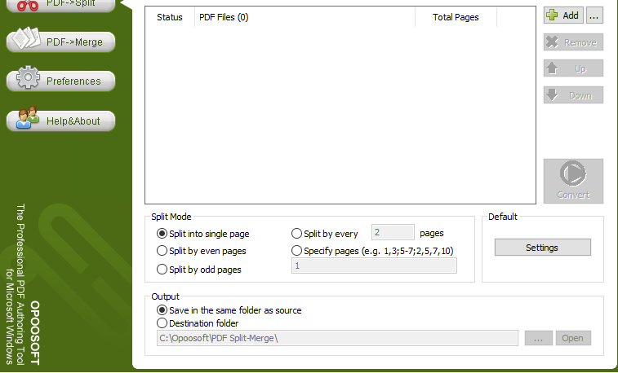Start conversion with the Convert button

pos(573,181)
